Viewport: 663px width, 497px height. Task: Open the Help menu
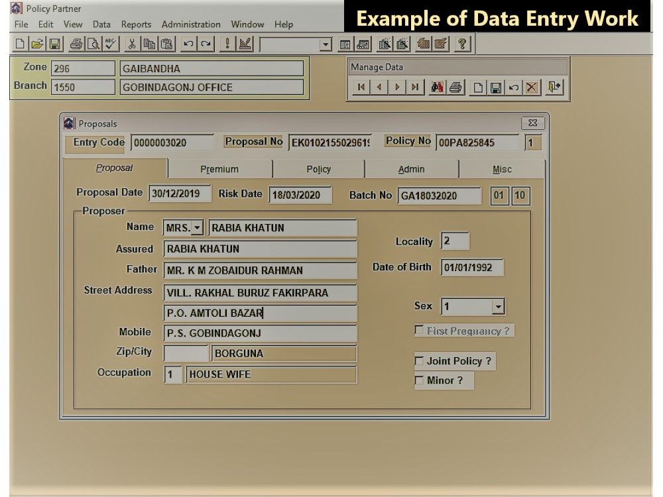click(283, 24)
